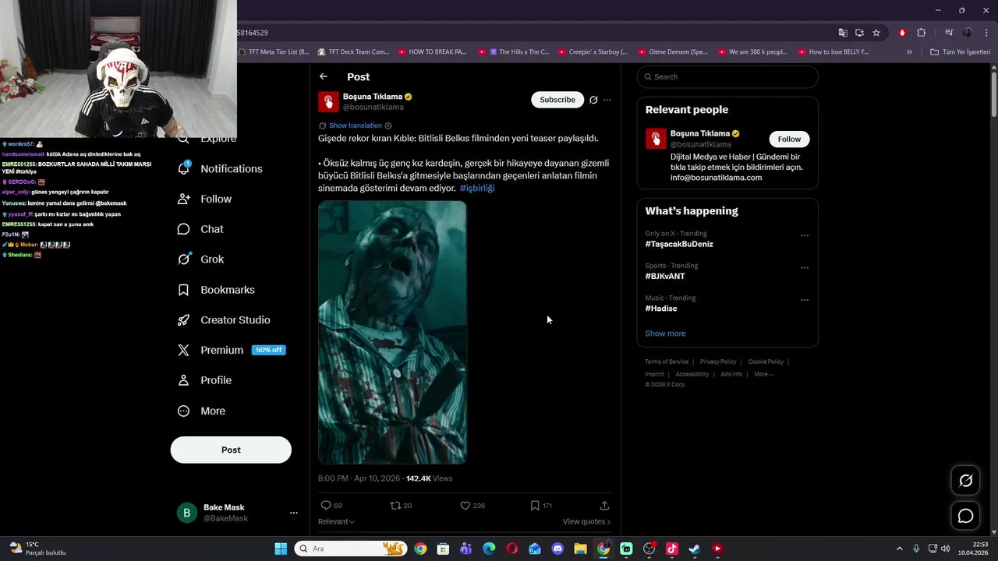The image size is (998, 561).
Task: Open Chat from the sidebar
Action: 200,229
